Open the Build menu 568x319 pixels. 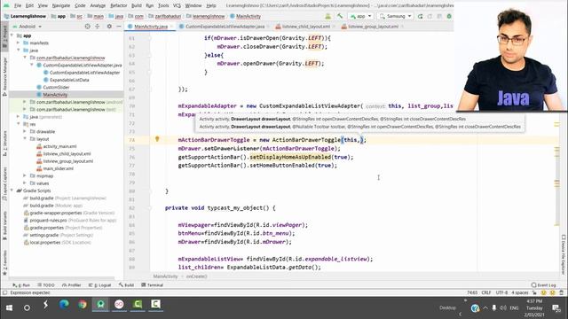[x=136, y=5]
